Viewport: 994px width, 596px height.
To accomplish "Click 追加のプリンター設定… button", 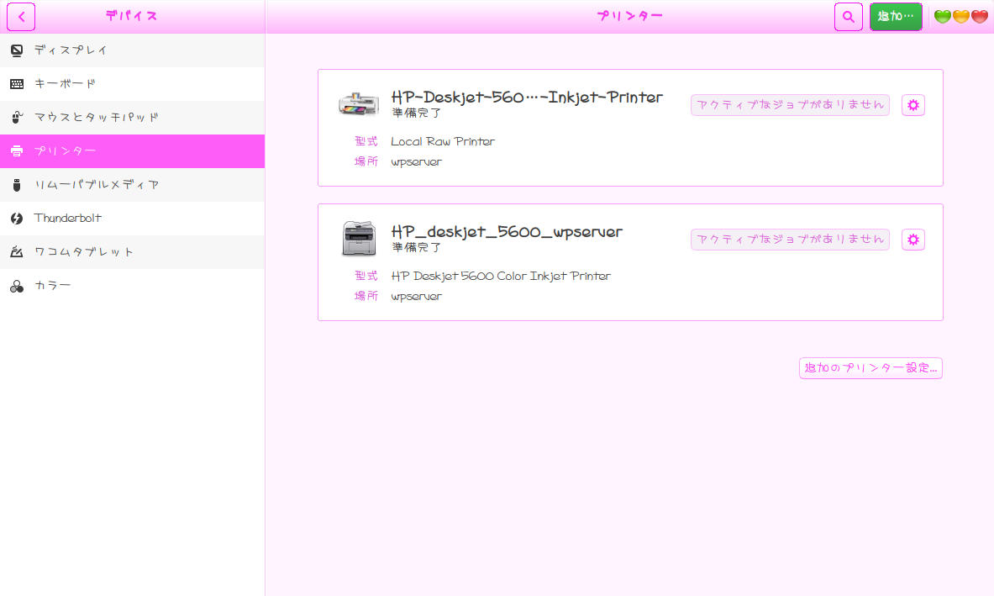I will click(870, 368).
